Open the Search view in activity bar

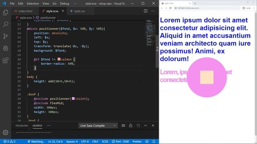[5, 24]
